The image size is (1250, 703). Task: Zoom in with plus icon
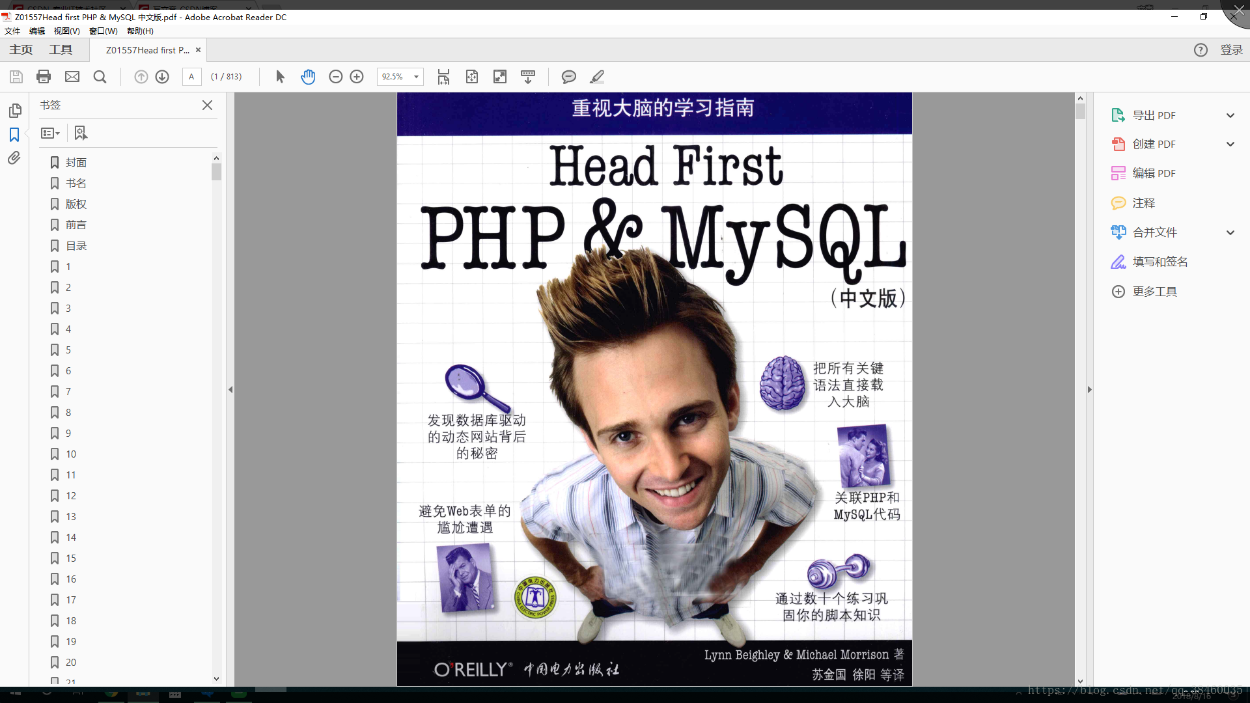(x=357, y=77)
